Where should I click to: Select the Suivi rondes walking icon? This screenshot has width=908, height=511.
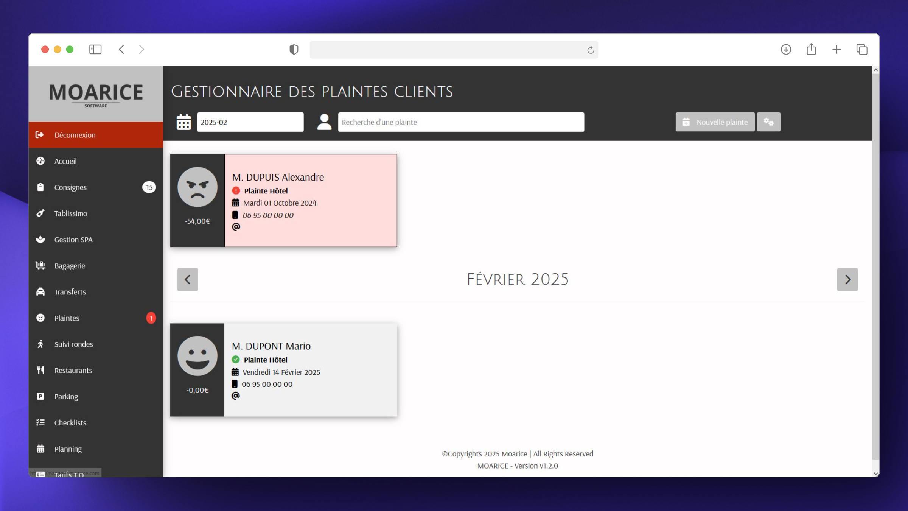pyautogui.click(x=41, y=344)
